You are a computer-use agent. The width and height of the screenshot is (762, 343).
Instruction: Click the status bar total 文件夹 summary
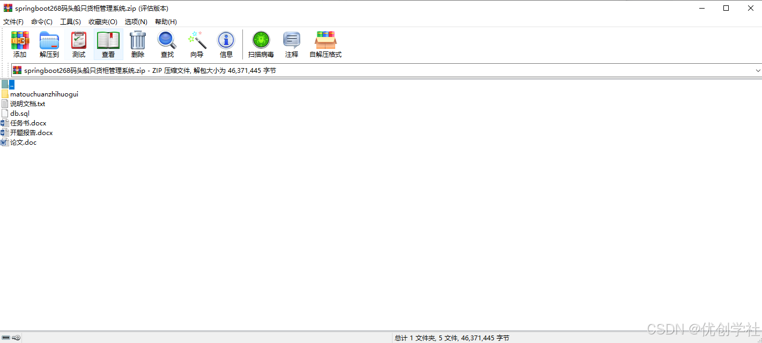452,338
